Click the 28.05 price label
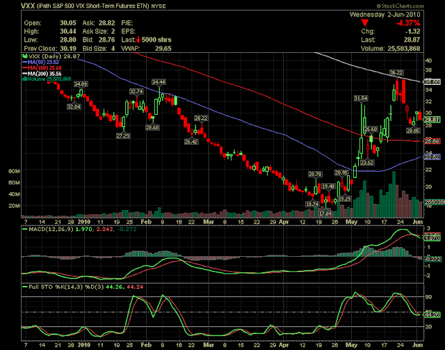The height and width of the screenshot is (350, 445). [413, 131]
